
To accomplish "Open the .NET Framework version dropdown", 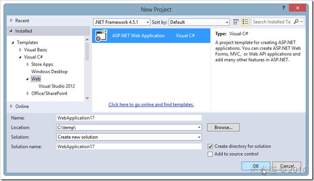I will (147, 22).
